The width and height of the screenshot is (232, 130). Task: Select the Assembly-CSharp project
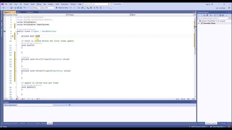[209, 23]
